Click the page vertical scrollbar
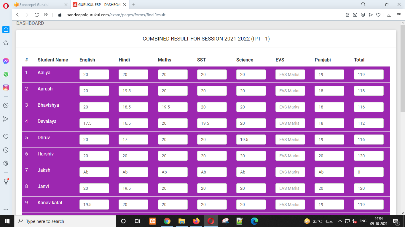The width and height of the screenshot is (405, 227). (402, 68)
